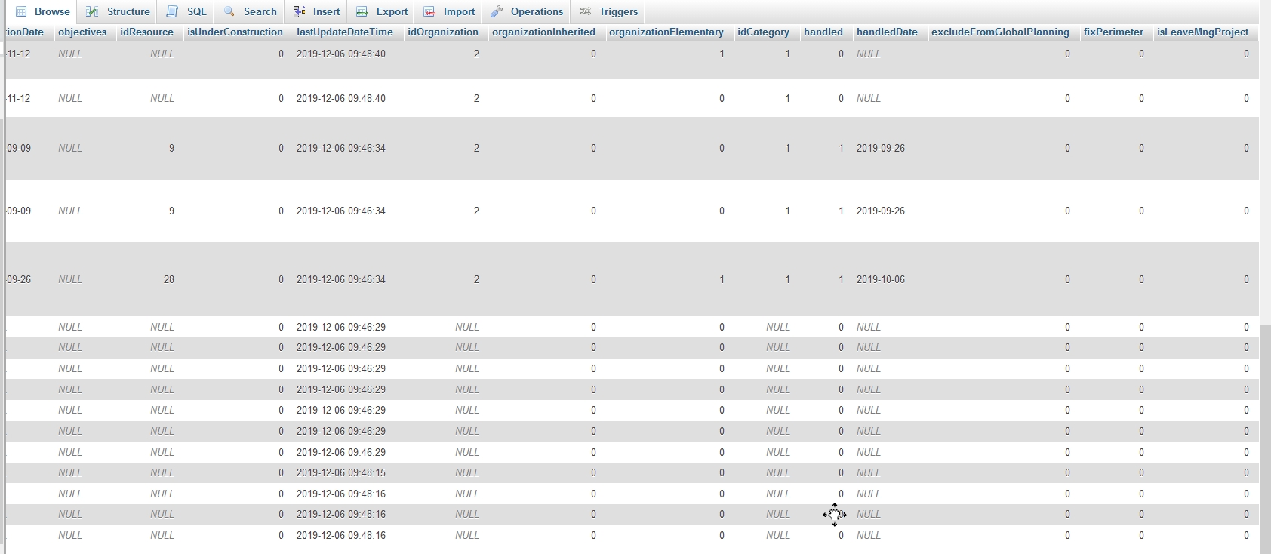The width and height of the screenshot is (1271, 554).
Task: Sort by the fixPerimeter column
Action: click(x=1113, y=32)
